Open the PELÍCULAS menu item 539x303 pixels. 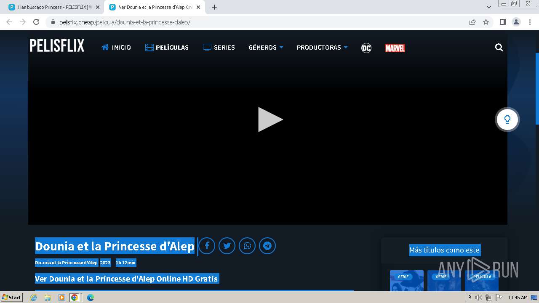[x=167, y=48]
